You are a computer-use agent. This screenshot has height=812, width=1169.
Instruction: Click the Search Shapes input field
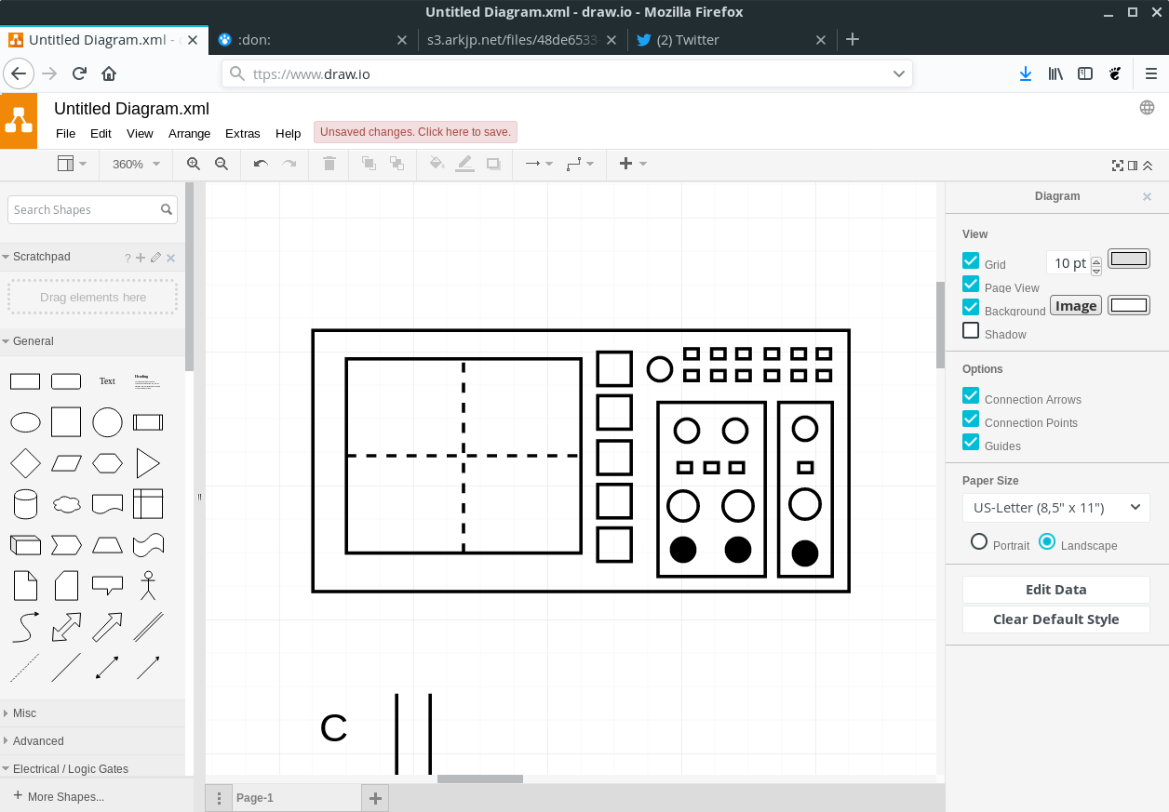click(x=84, y=209)
